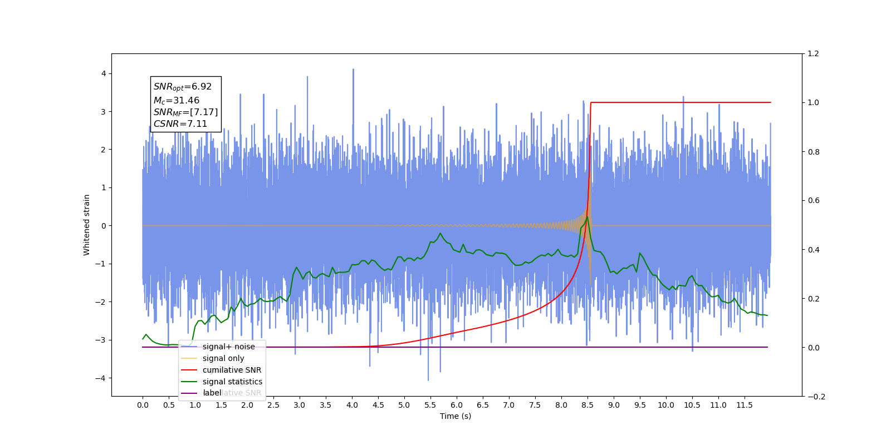The height and width of the screenshot is (445, 891).
Task: Click the 4 tick on the strain axis
Action: [x=103, y=73]
